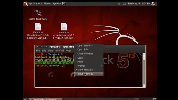Image resolution: width=178 pixels, height=100 pixels.
Task: Open the Applications menu
Action: pyautogui.click(x=35, y=4)
